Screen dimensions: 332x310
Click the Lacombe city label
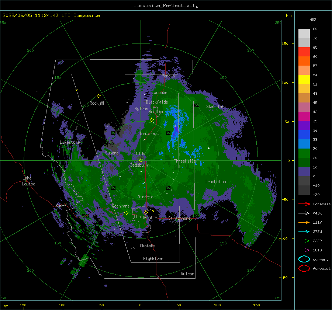tap(159, 93)
